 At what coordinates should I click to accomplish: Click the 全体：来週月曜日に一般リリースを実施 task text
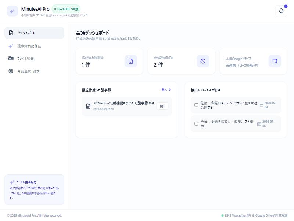(227, 124)
